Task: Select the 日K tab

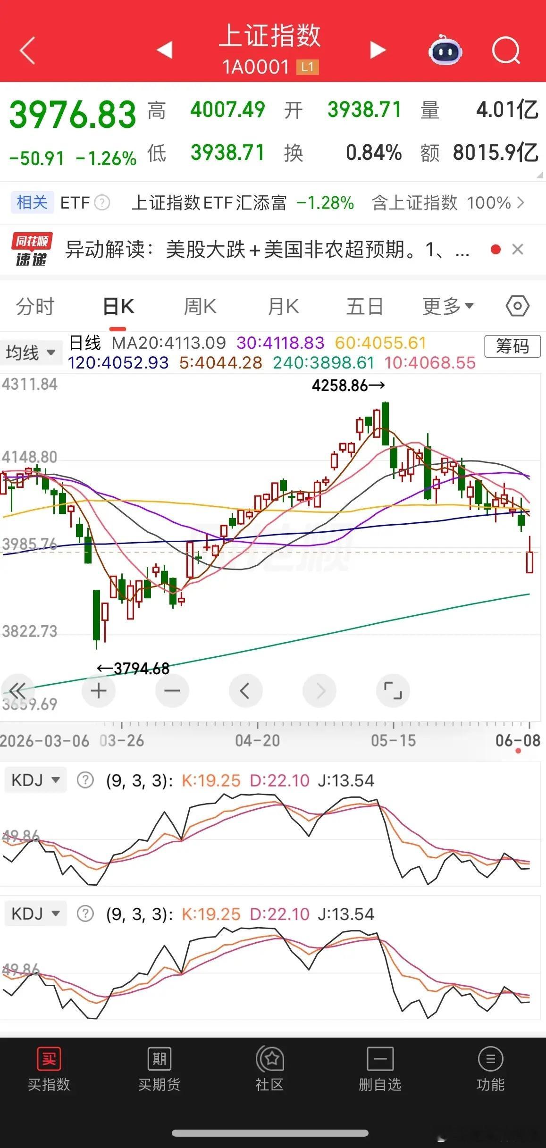Action: coord(118,307)
